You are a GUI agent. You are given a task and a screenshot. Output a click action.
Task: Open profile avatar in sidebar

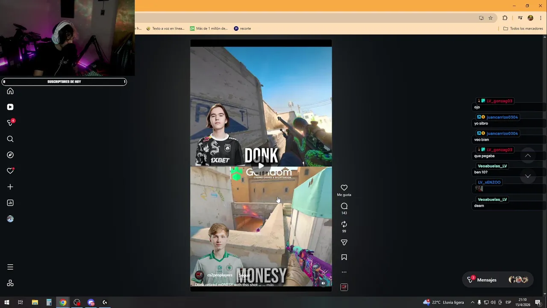[x=10, y=219]
